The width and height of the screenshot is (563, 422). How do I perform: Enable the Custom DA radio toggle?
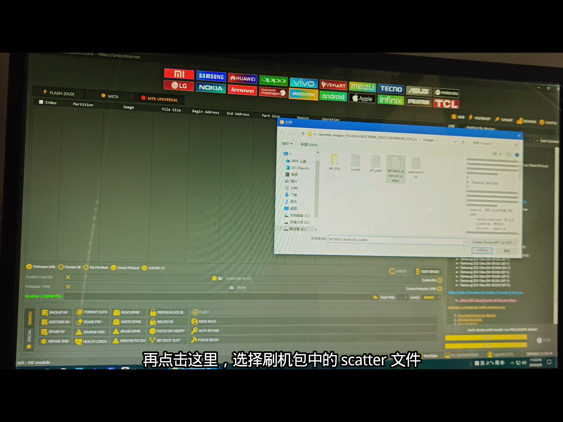pos(440,281)
